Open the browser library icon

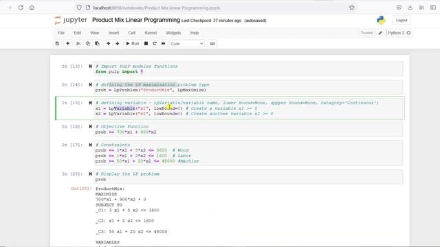(x=421, y=8)
